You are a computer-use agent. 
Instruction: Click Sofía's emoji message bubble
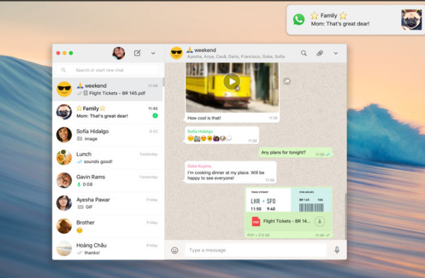point(222,135)
